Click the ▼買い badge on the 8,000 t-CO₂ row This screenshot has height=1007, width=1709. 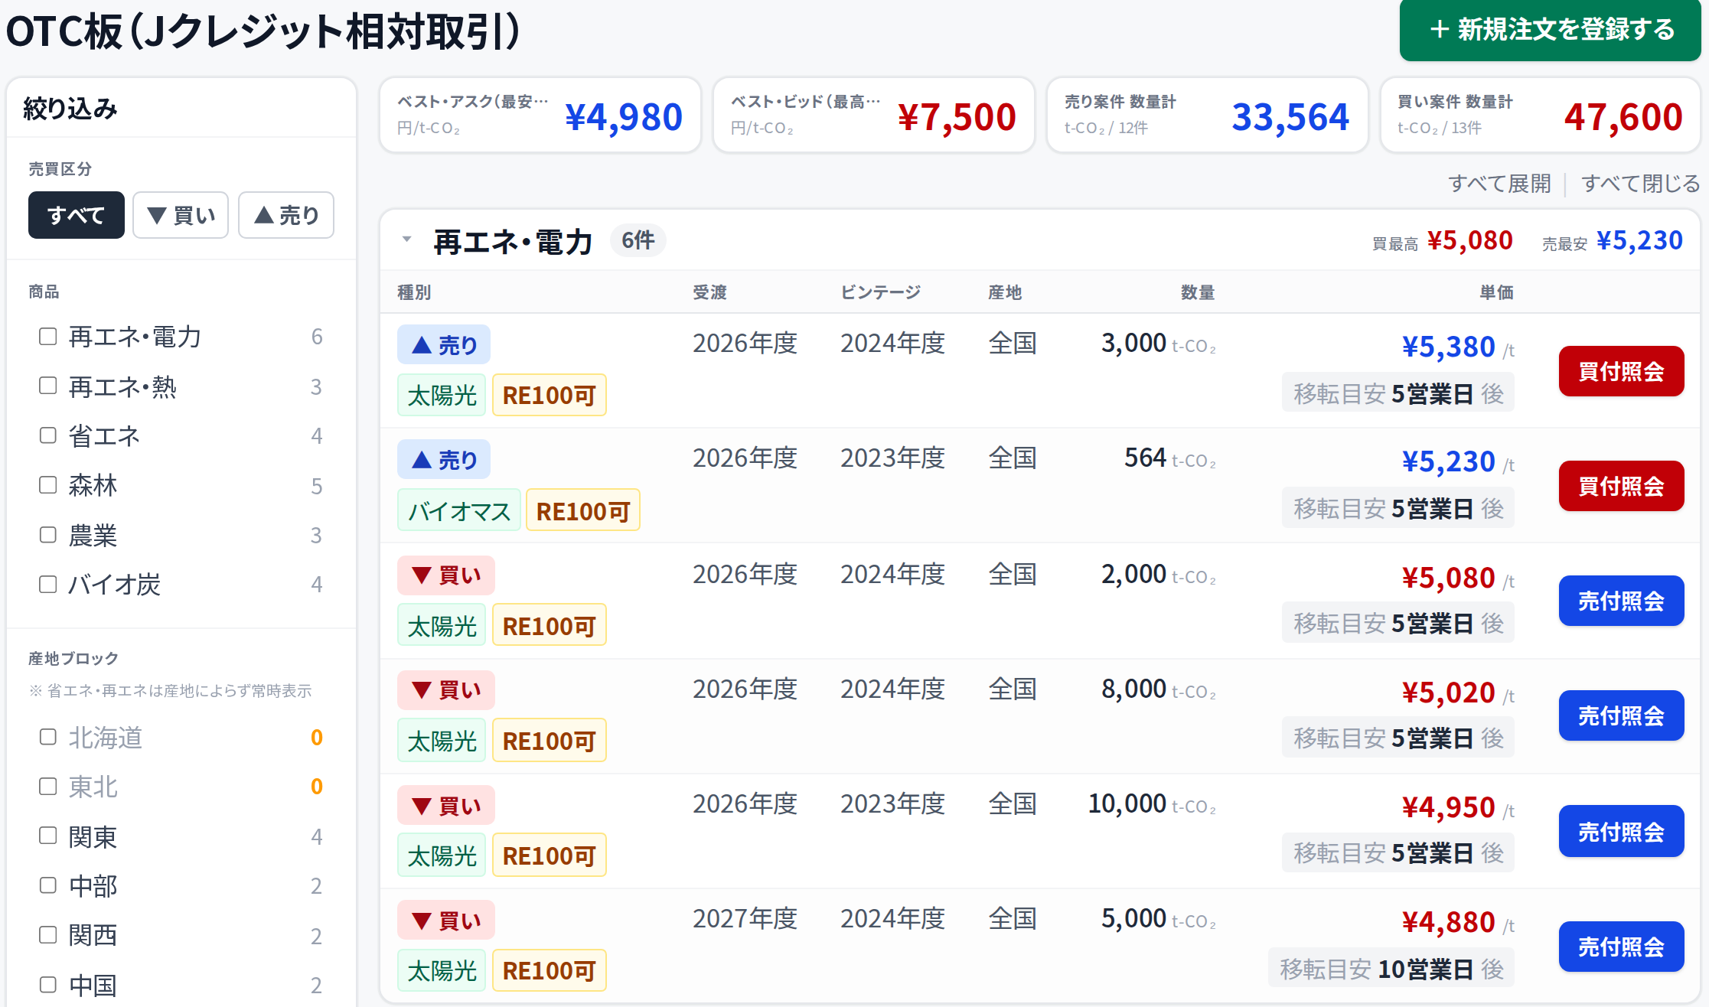(446, 690)
